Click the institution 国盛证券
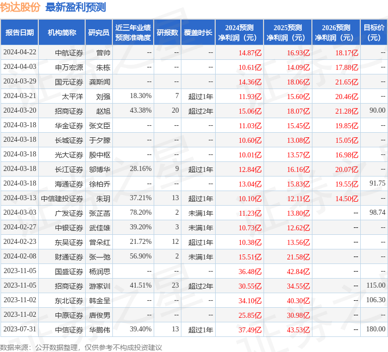Image resolution: width=388 pixels, height=352 pixels. tap(69, 272)
